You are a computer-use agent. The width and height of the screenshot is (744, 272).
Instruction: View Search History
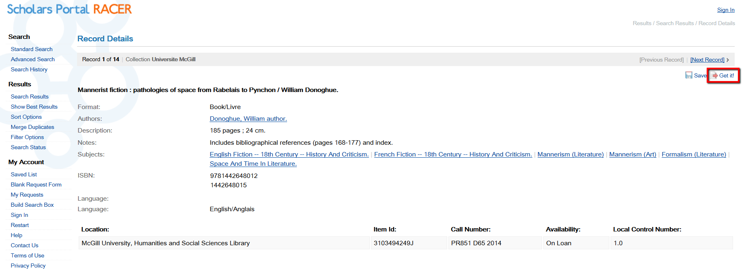click(x=29, y=69)
